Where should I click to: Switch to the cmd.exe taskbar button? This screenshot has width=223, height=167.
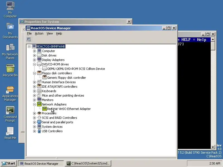point(88,163)
